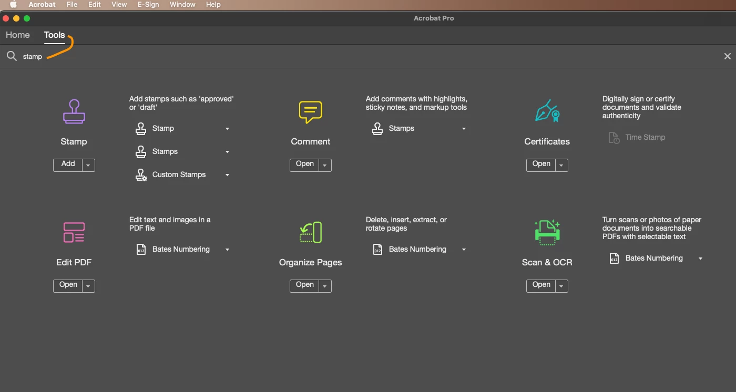
Task: Click Open button under Edit PDF
Action: 68,285
